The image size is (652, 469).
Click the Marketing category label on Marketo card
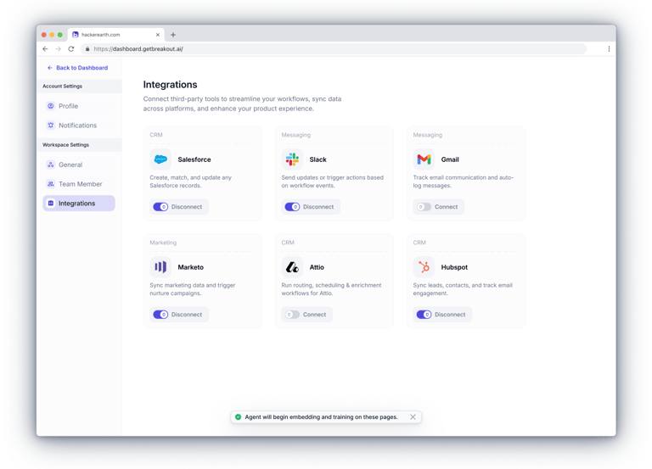pyautogui.click(x=163, y=243)
